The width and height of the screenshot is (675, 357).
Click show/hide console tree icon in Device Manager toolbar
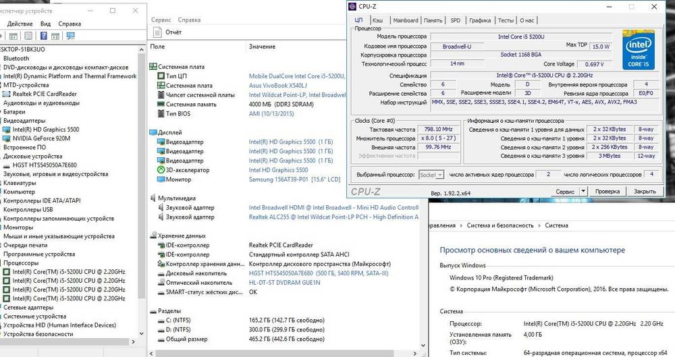click(13, 36)
